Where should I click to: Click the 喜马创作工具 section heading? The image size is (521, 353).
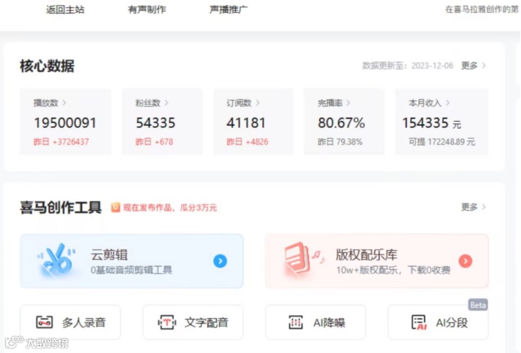click(x=60, y=208)
